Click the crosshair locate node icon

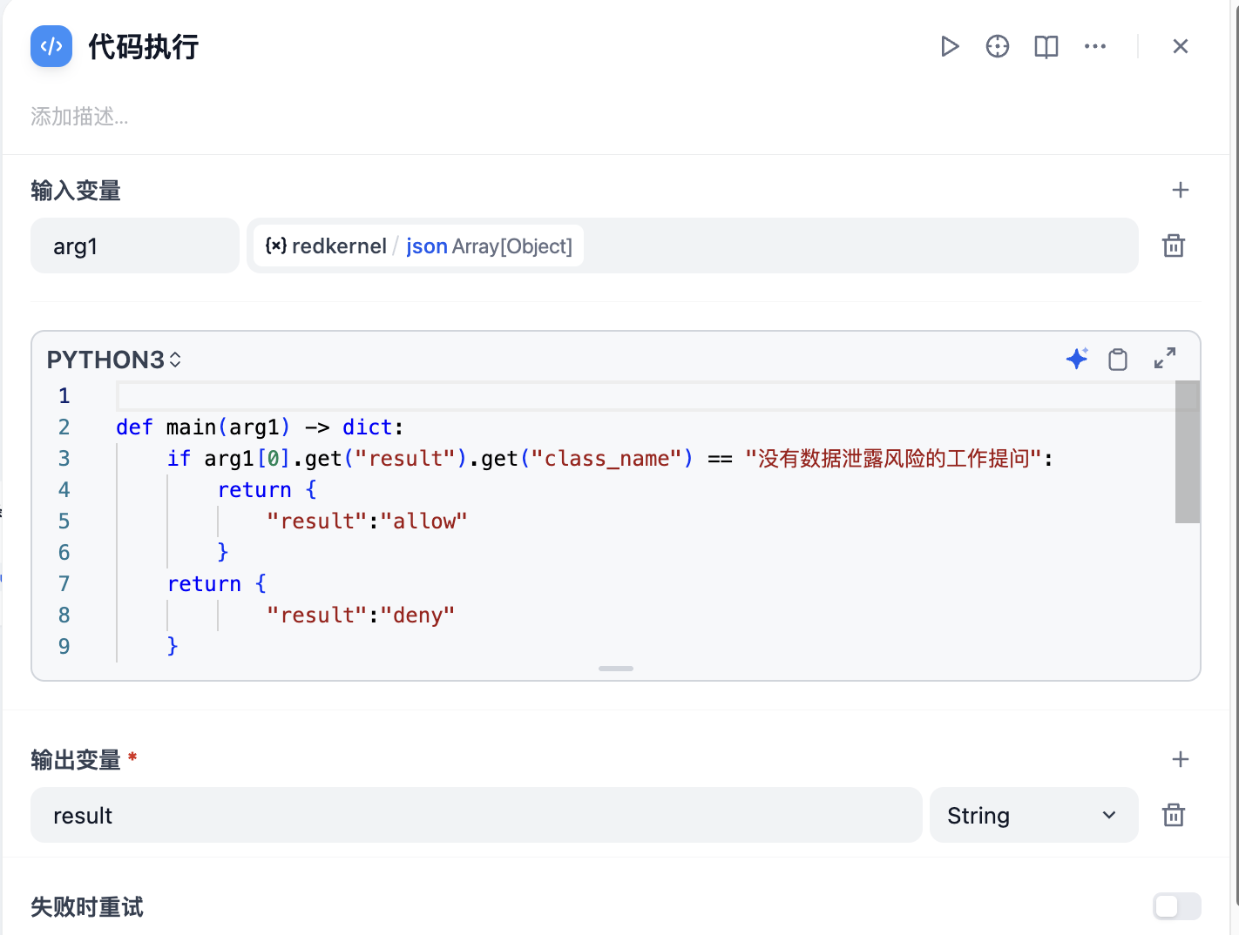(998, 46)
